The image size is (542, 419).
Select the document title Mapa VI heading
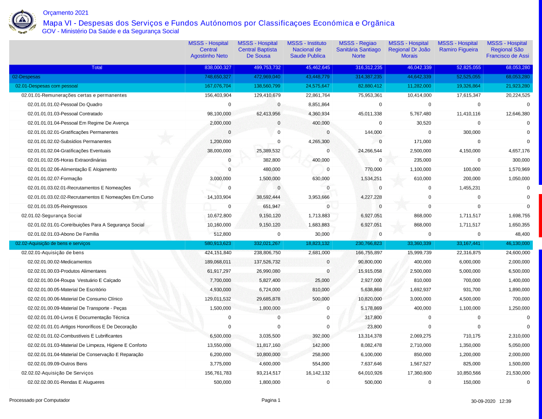pos(218,23)
